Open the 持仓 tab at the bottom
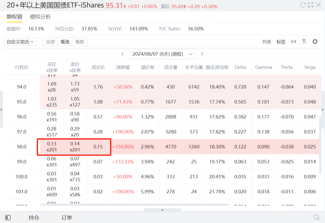The width and height of the screenshot is (325, 223). [34, 218]
